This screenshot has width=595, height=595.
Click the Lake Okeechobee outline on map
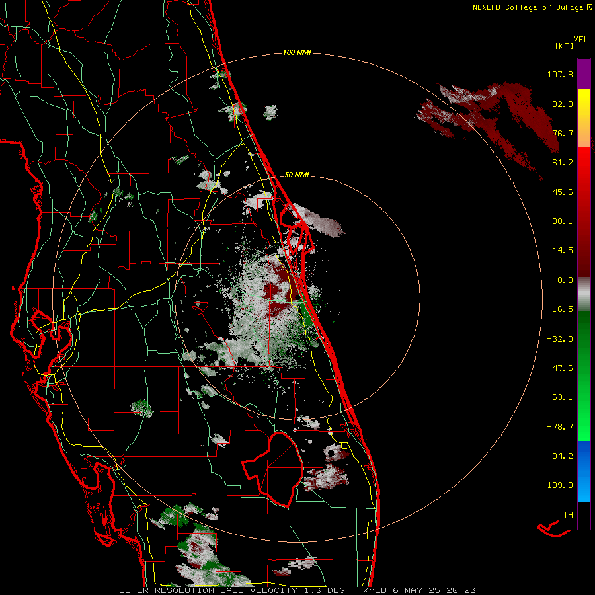click(x=272, y=469)
